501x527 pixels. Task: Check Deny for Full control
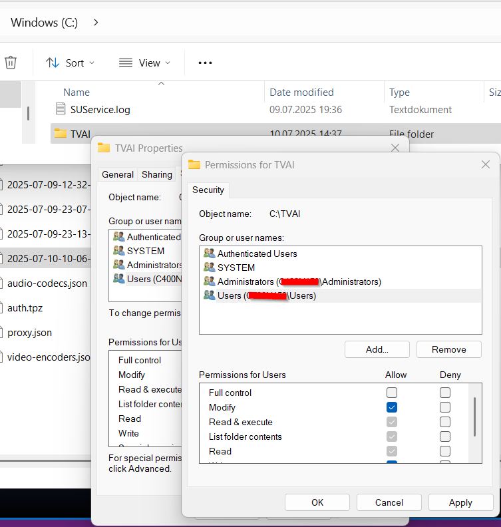tap(445, 393)
